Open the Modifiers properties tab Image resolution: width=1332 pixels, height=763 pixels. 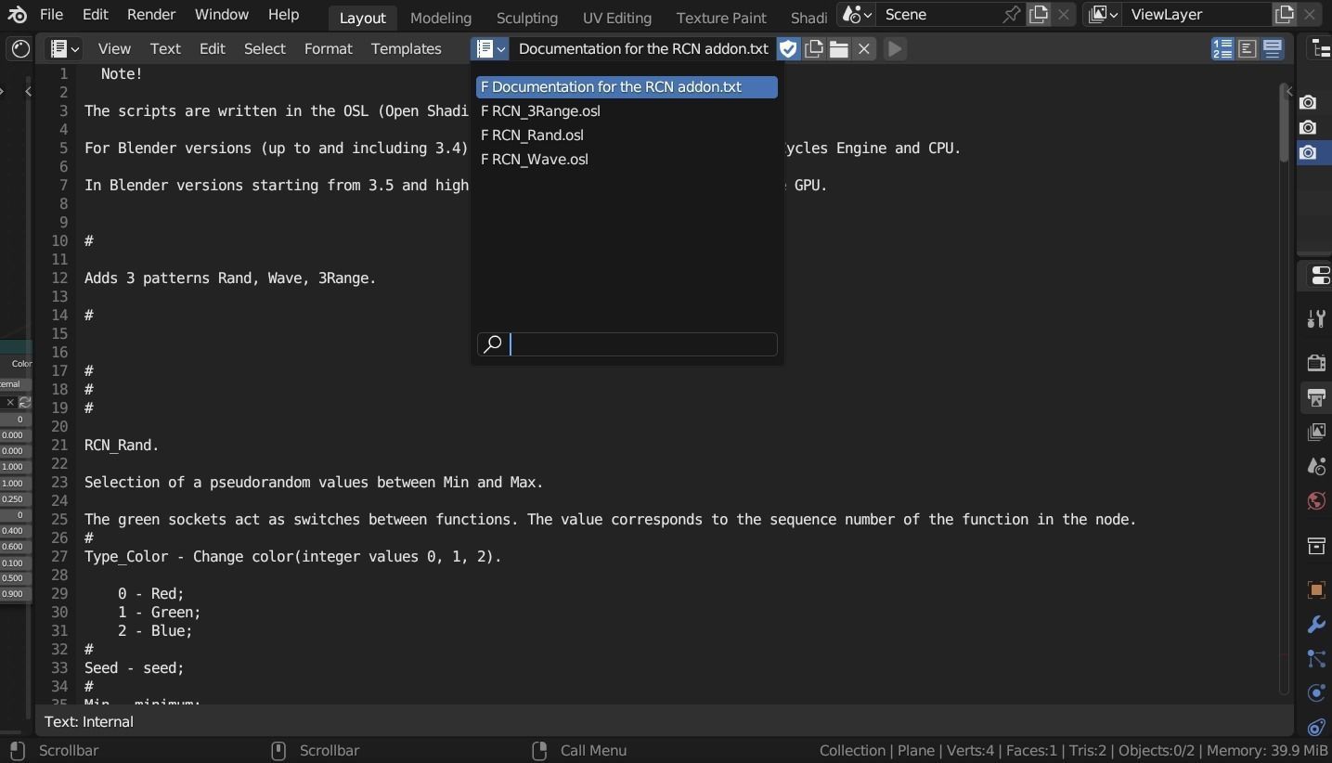(1316, 625)
